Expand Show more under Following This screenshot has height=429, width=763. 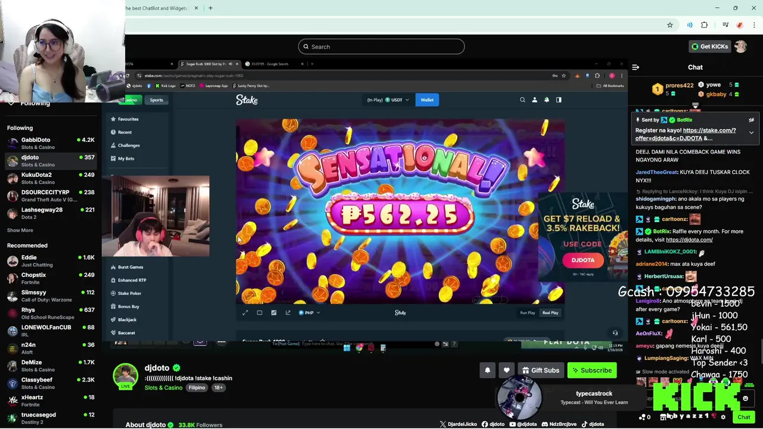[x=20, y=230]
